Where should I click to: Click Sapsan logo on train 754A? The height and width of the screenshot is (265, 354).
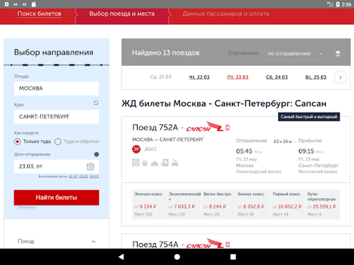tap(205, 244)
